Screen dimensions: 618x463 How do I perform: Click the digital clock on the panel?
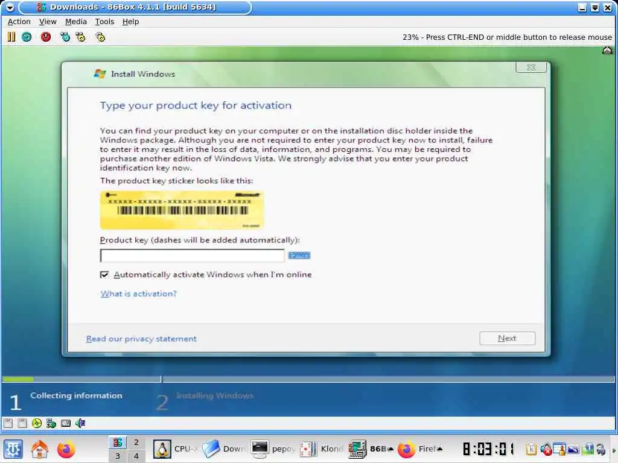[489, 449]
